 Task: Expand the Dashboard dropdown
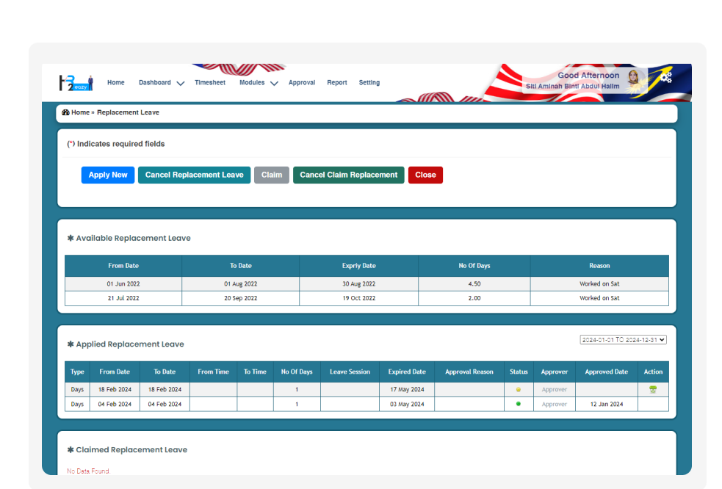pos(156,82)
